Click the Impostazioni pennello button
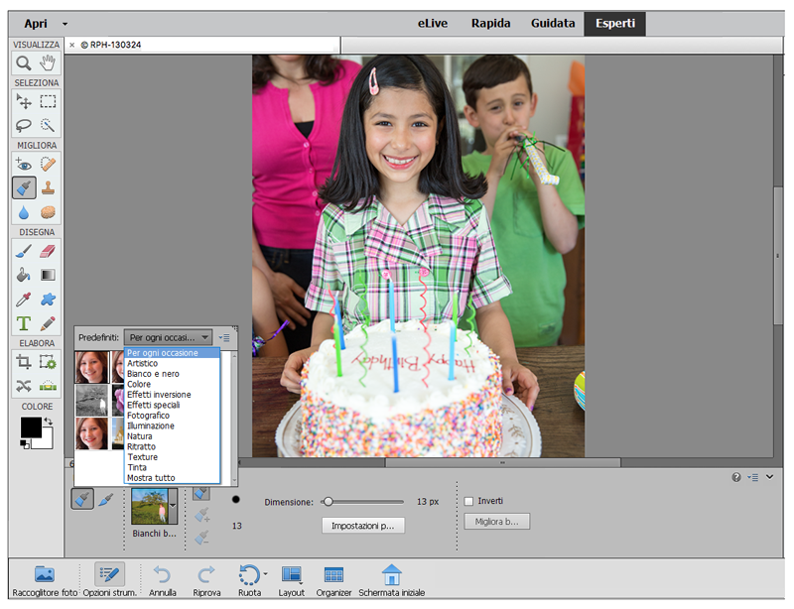 tap(362, 526)
